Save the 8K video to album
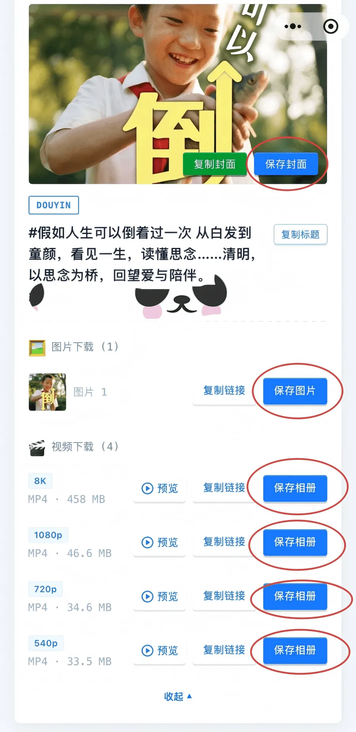Screen dimensions: 356x732 (x=295, y=488)
